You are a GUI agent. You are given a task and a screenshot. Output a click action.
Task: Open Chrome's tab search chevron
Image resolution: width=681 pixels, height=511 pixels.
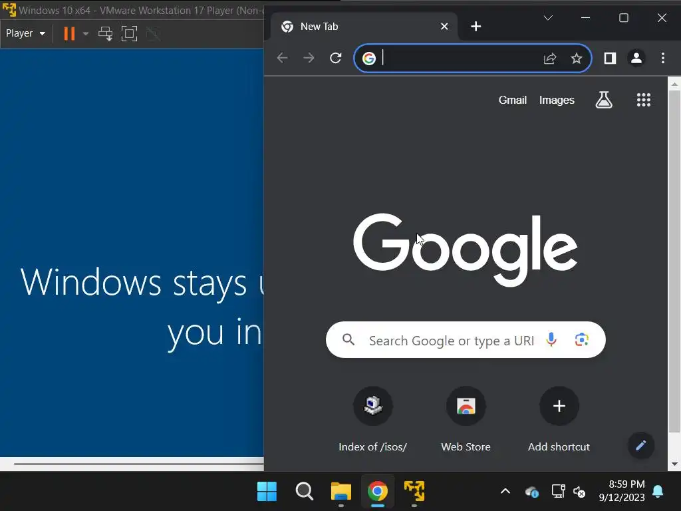tap(548, 18)
